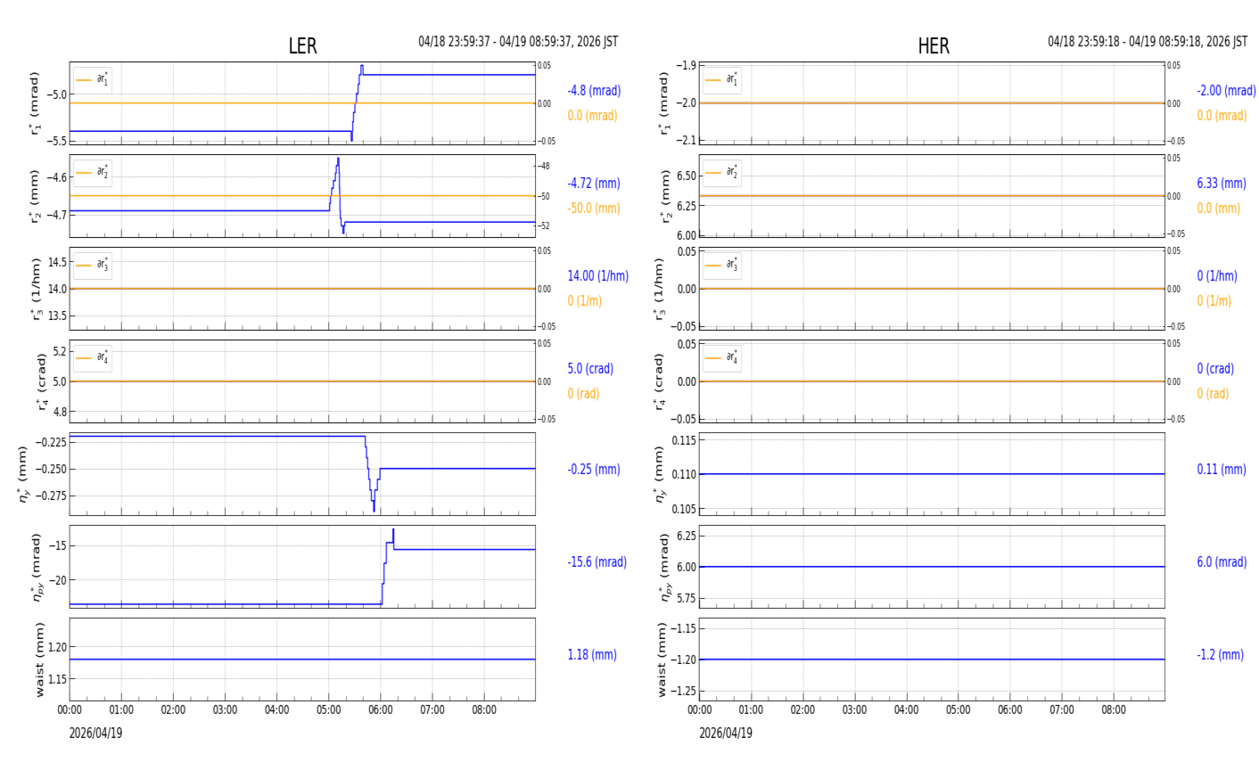Click the ∂r1* legend in the LER top plot
Image resolution: width=1259 pixels, height=770 pixels.
coord(93,79)
